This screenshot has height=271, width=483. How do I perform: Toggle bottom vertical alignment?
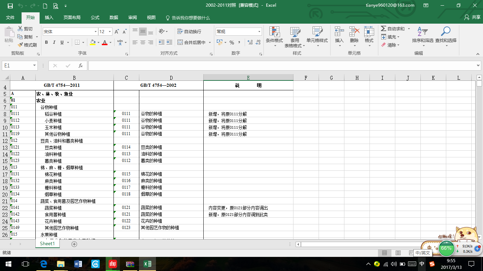coord(151,31)
